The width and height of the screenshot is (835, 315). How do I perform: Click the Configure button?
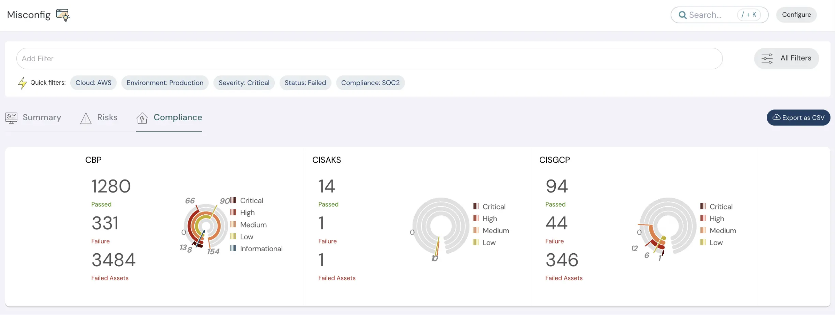click(796, 15)
